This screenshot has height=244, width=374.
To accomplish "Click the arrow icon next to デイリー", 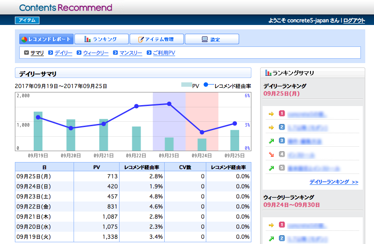I will (x=51, y=53).
